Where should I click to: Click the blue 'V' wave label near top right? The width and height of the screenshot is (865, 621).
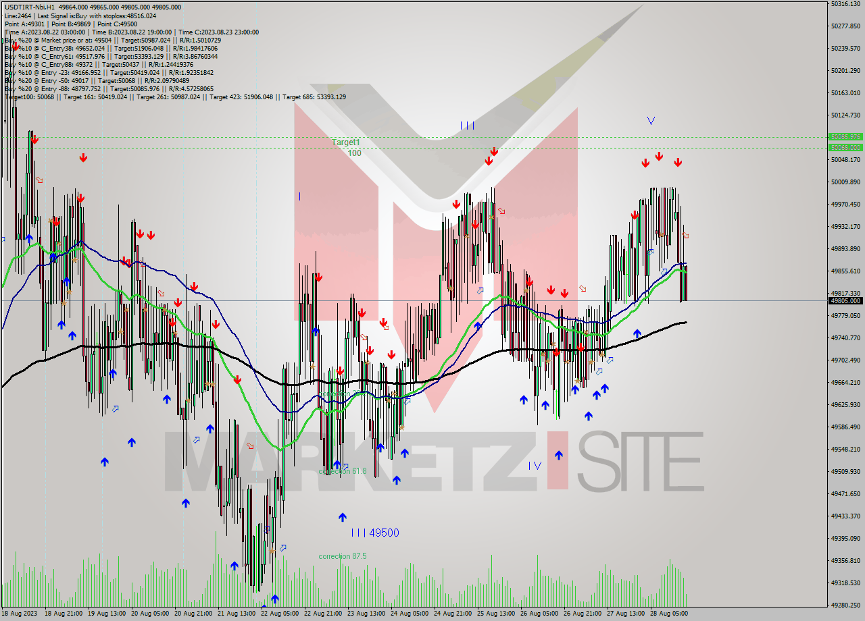tap(651, 121)
